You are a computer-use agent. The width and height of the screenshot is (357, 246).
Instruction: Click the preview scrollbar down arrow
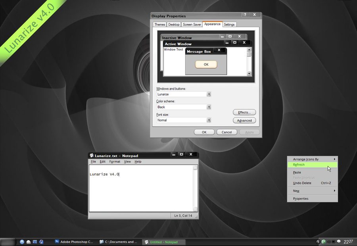[x=249, y=73]
